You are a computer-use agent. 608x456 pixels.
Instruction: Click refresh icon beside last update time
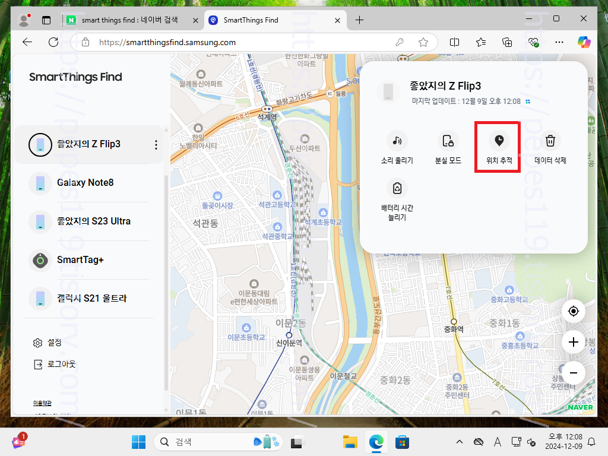(528, 102)
